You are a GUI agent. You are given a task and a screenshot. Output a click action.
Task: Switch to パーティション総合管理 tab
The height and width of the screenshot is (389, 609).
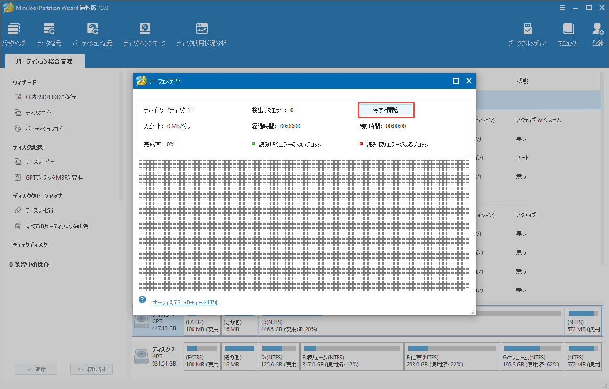pyautogui.click(x=44, y=61)
